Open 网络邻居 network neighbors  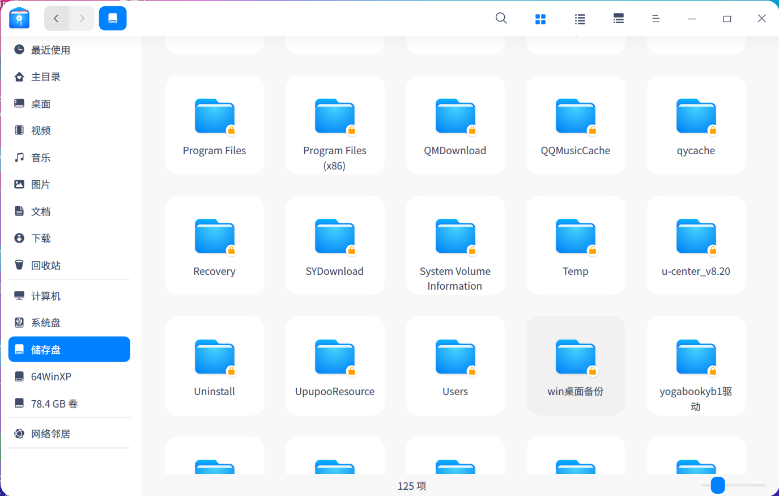(x=50, y=434)
